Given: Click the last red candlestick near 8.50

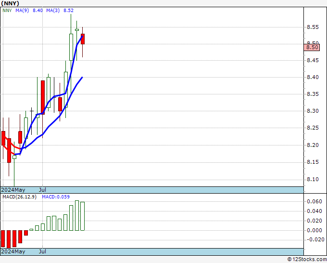Looking at the screenshot, I should 83,39.
